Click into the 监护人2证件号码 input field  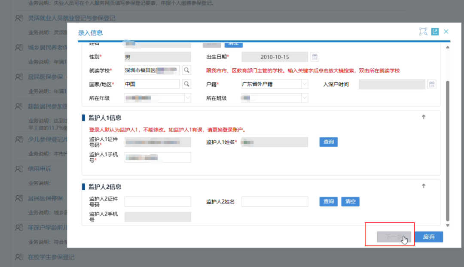(158, 202)
